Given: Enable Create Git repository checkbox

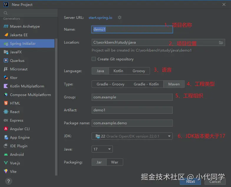Looking at the screenshot, I should (x=94, y=59).
